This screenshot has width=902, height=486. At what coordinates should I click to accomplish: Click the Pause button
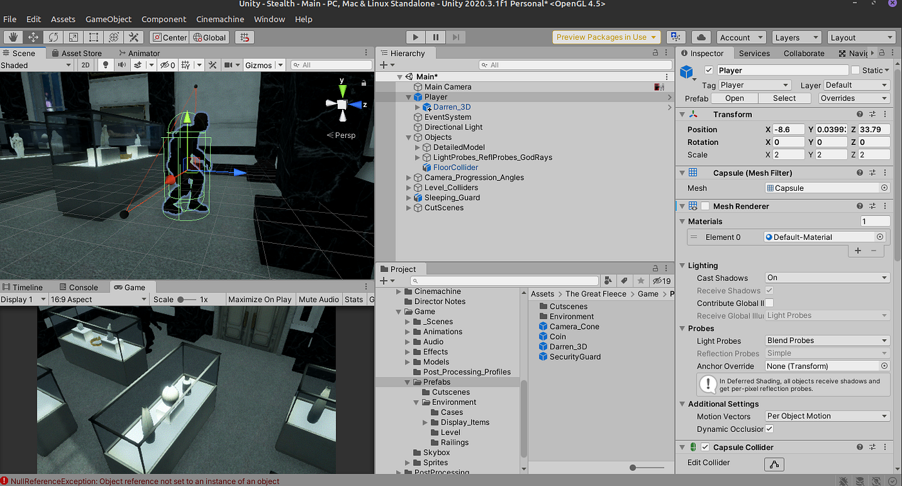point(436,37)
